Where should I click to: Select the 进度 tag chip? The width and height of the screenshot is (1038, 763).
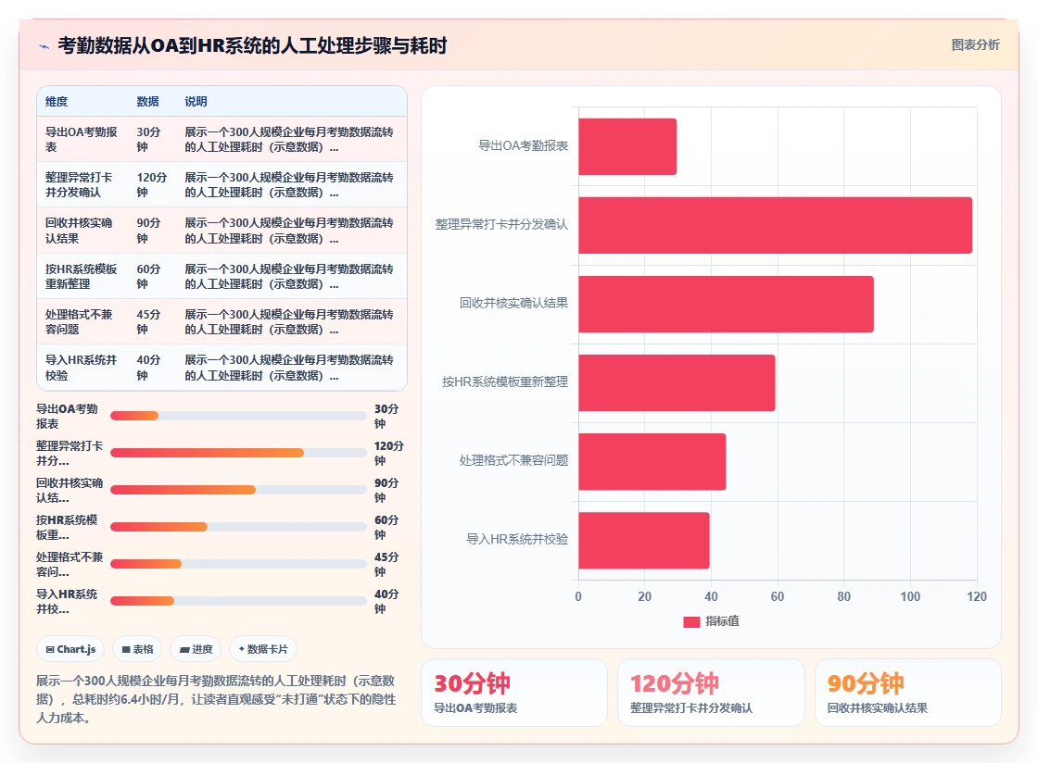[x=196, y=649]
